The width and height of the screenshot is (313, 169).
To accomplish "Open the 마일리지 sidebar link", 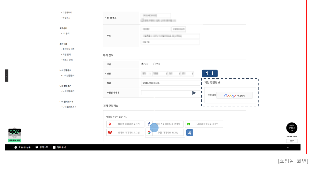I will (x=66, y=18).
